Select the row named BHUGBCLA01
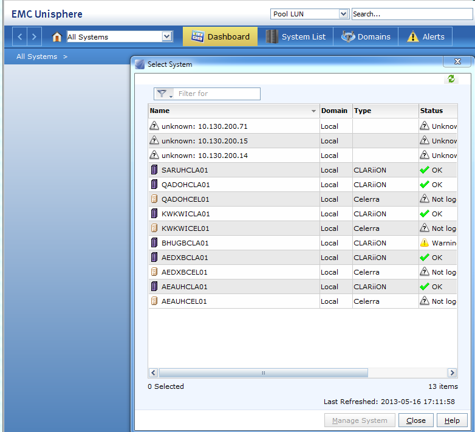Image resolution: width=475 pixels, height=432 pixels. [302, 242]
